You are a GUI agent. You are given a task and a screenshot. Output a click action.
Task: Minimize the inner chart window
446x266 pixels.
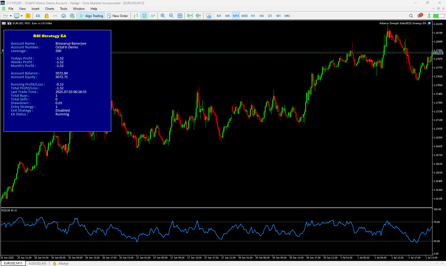(433, 9)
